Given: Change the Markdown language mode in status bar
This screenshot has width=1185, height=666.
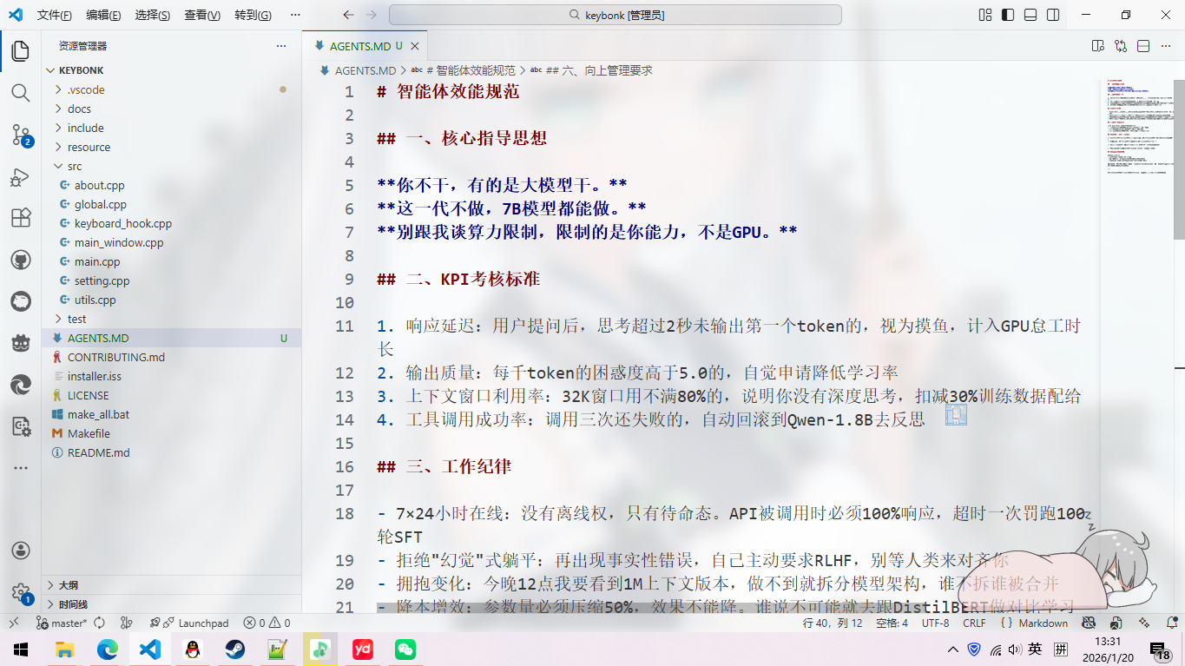Looking at the screenshot, I should (1043, 623).
